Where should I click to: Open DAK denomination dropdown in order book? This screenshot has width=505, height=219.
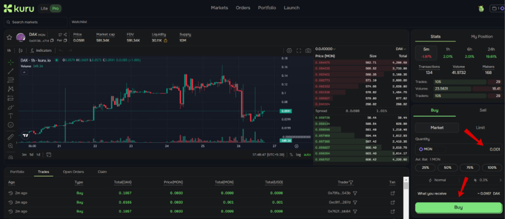pos(400,49)
